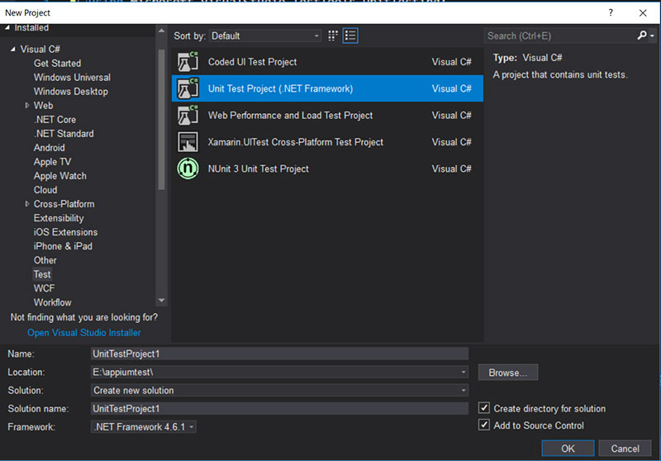Open the Solution 'Create new solution' dropdown

click(x=280, y=390)
